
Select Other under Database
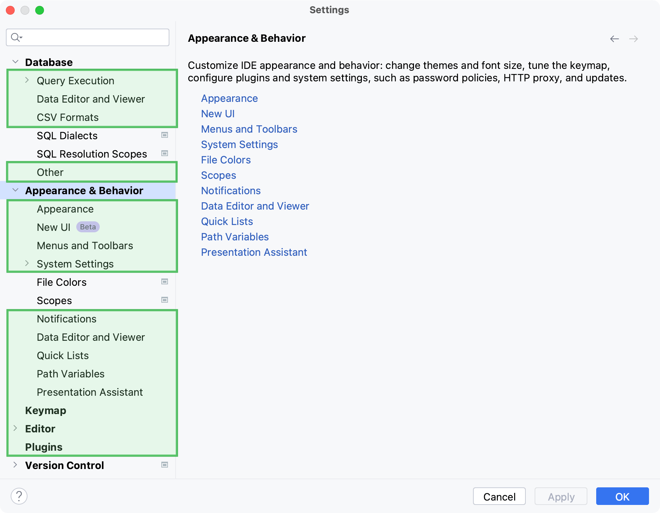(50, 172)
